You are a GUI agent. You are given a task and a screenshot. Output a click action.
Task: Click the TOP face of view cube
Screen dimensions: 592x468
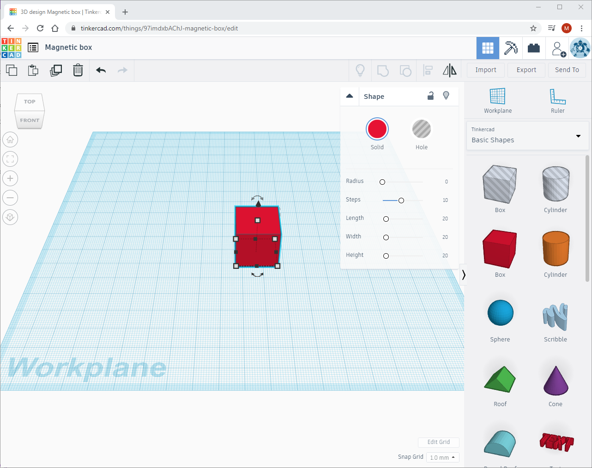[30, 102]
